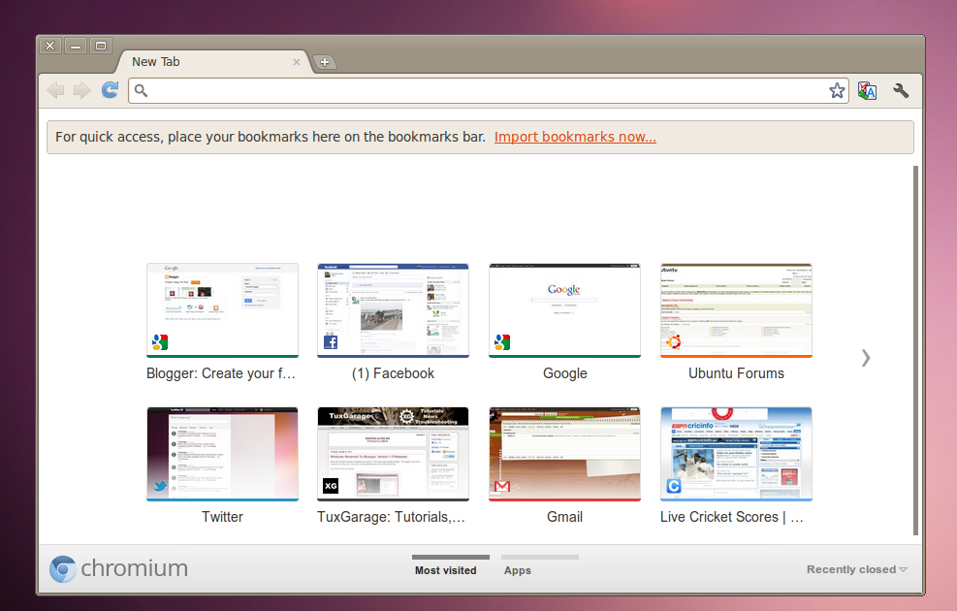
Task: Click the Gmail envelope favicon on thumbnail
Action: pyautogui.click(x=502, y=486)
